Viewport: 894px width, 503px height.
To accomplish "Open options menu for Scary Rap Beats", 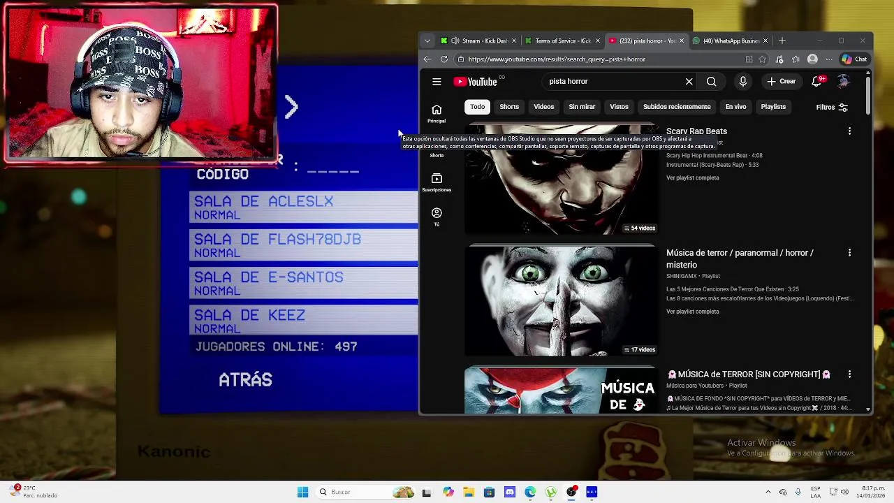I will [849, 131].
